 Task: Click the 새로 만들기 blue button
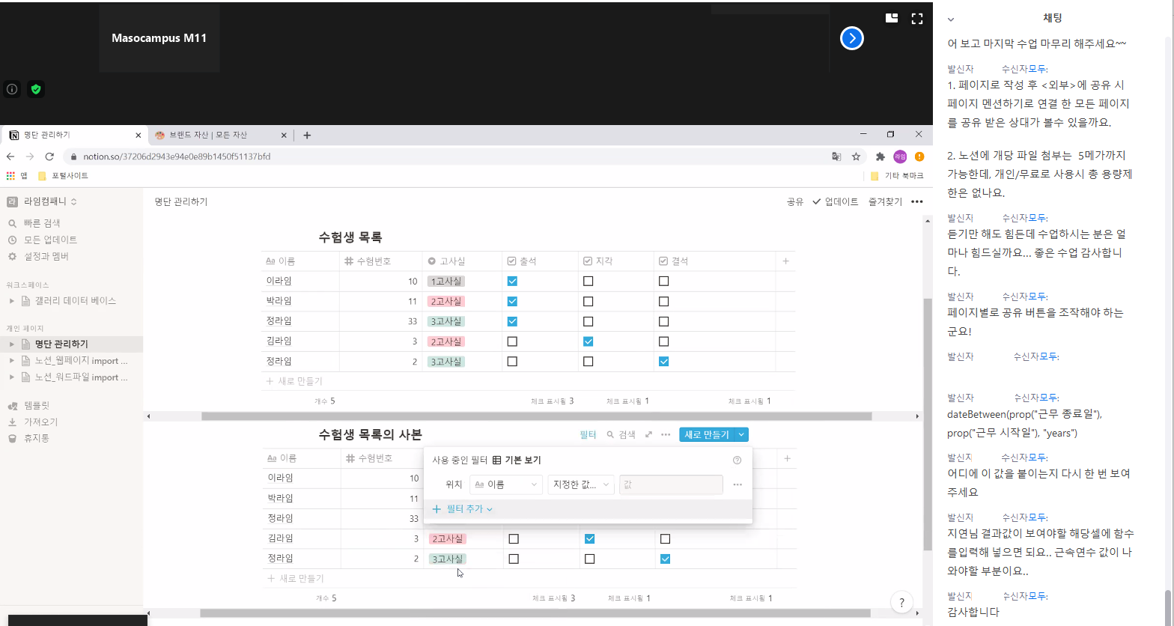tap(706, 434)
